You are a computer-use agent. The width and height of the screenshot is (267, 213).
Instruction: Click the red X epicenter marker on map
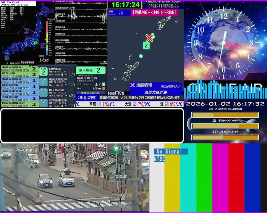click(149, 38)
